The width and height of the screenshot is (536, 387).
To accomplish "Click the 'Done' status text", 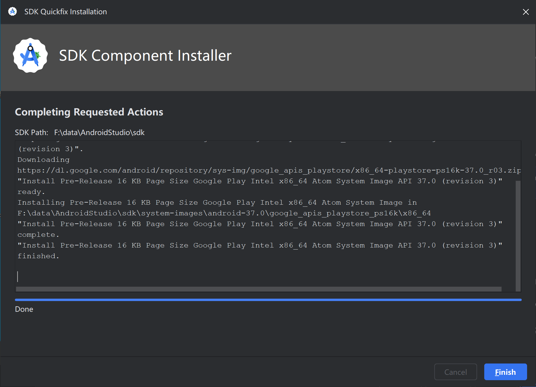I will pyautogui.click(x=24, y=309).
